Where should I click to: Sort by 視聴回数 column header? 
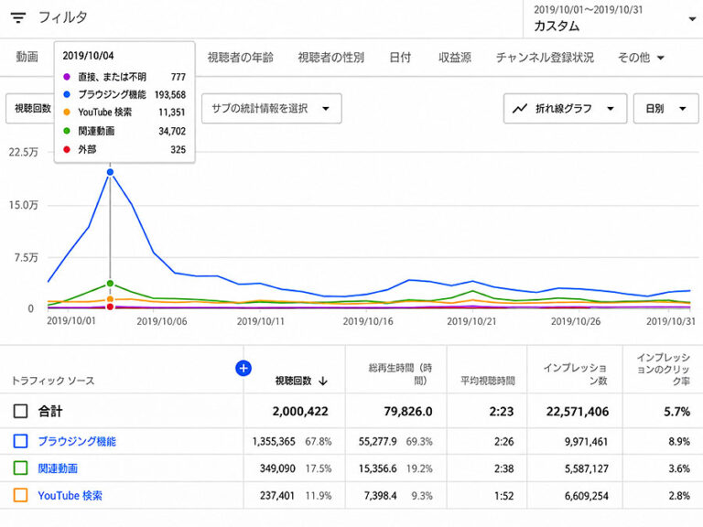[293, 381]
